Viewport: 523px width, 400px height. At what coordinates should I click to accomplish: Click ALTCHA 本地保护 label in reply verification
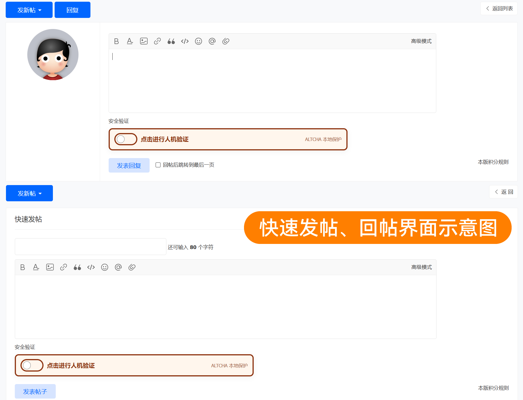coord(323,139)
